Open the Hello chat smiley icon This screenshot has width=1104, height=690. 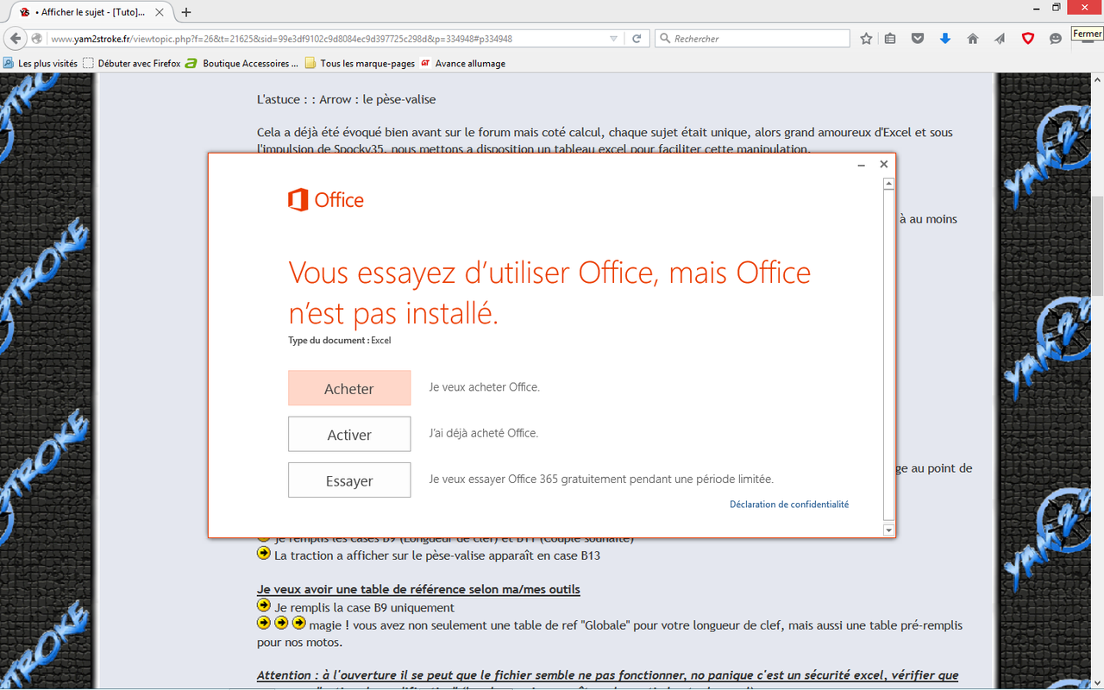tap(1055, 38)
